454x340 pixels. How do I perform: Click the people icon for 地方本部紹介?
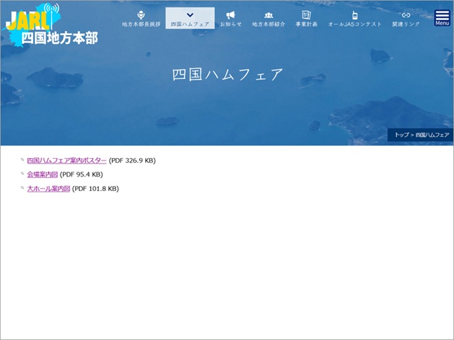point(268,14)
